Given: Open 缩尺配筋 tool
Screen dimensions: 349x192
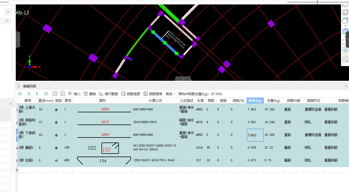Looking at the screenshot, I should coord(108,94).
